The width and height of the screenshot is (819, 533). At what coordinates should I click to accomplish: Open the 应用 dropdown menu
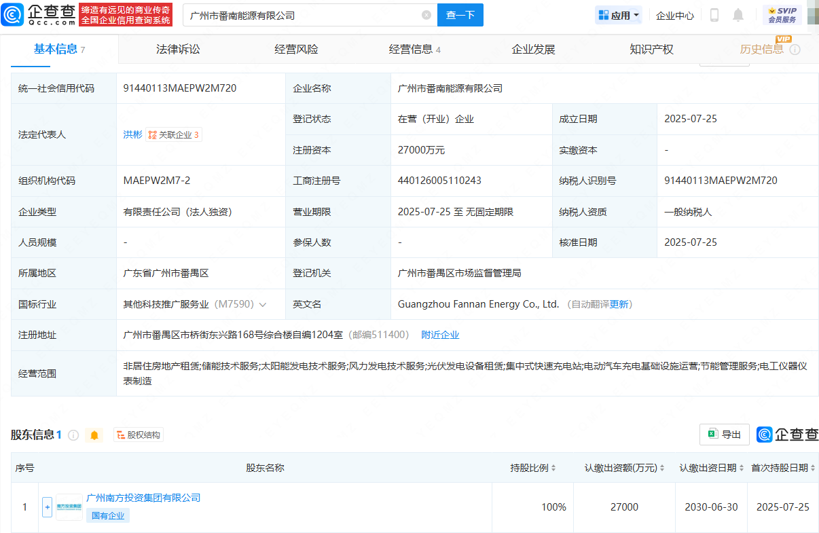tap(619, 15)
